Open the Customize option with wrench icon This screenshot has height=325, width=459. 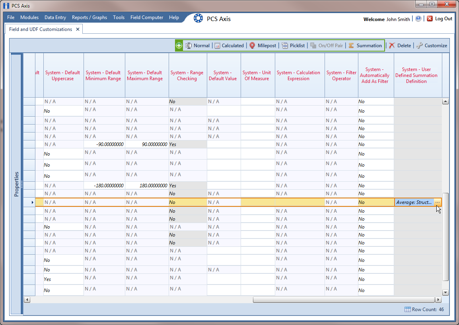[432, 46]
